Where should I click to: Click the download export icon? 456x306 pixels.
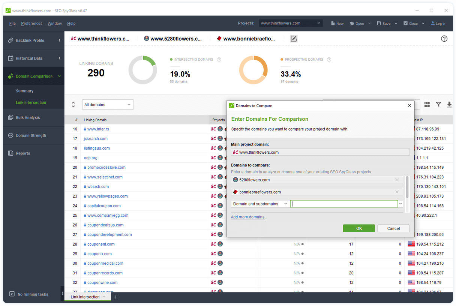click(449, 105)
